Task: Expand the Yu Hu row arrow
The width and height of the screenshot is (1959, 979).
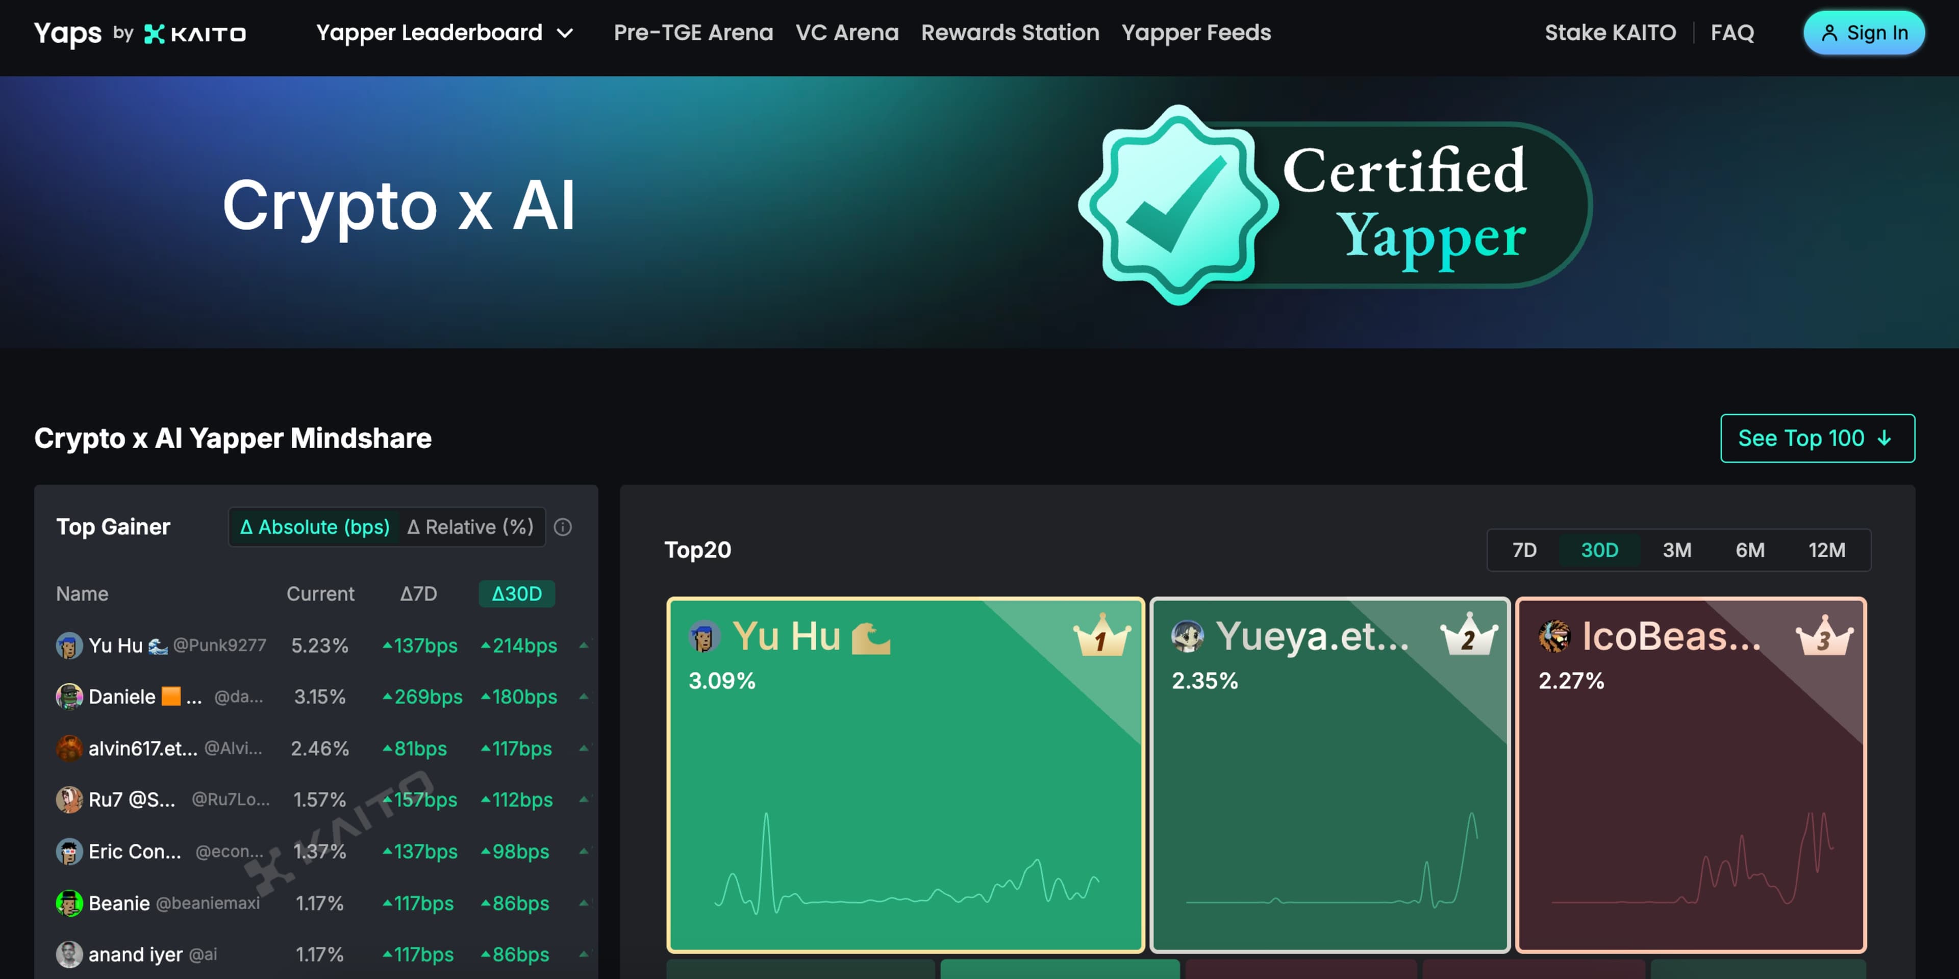Action: (x=584, y=646)
